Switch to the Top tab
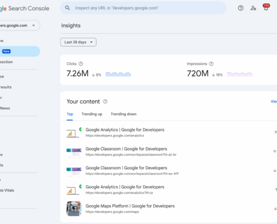This screenshot has height=224, width=277. coord(70,114)
